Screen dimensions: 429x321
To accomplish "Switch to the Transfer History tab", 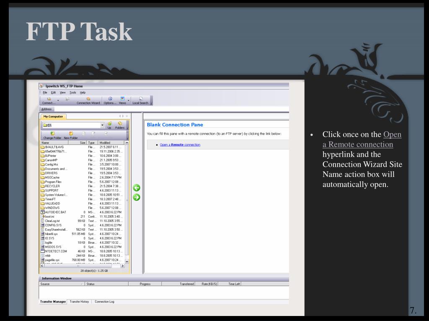I will pyautogui.click(x=79, y=302).
